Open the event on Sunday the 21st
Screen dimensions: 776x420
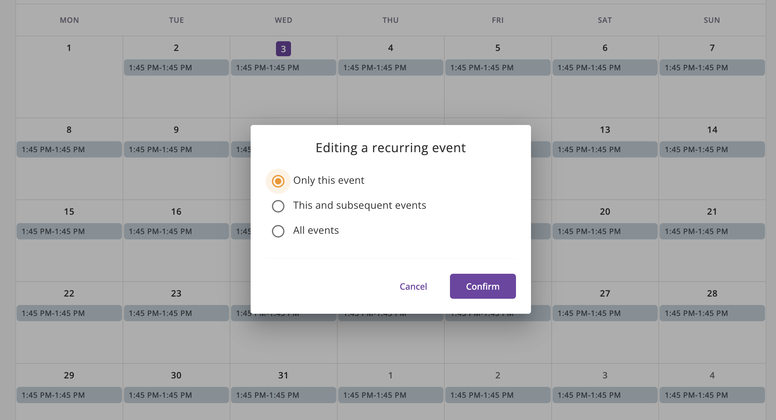tap(712, 231)
